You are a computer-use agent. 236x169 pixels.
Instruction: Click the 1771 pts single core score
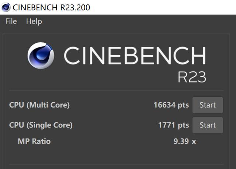pyautogui.click(x=173, y=125)
